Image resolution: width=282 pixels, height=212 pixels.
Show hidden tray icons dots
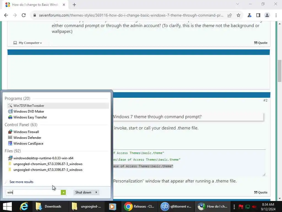coord(234,206)
